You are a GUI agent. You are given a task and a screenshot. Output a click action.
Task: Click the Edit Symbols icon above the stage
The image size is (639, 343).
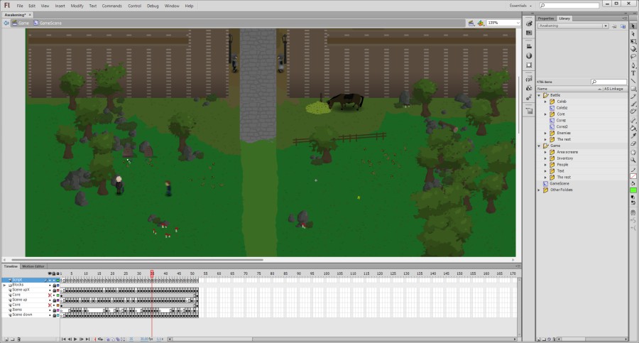[481, 23]
